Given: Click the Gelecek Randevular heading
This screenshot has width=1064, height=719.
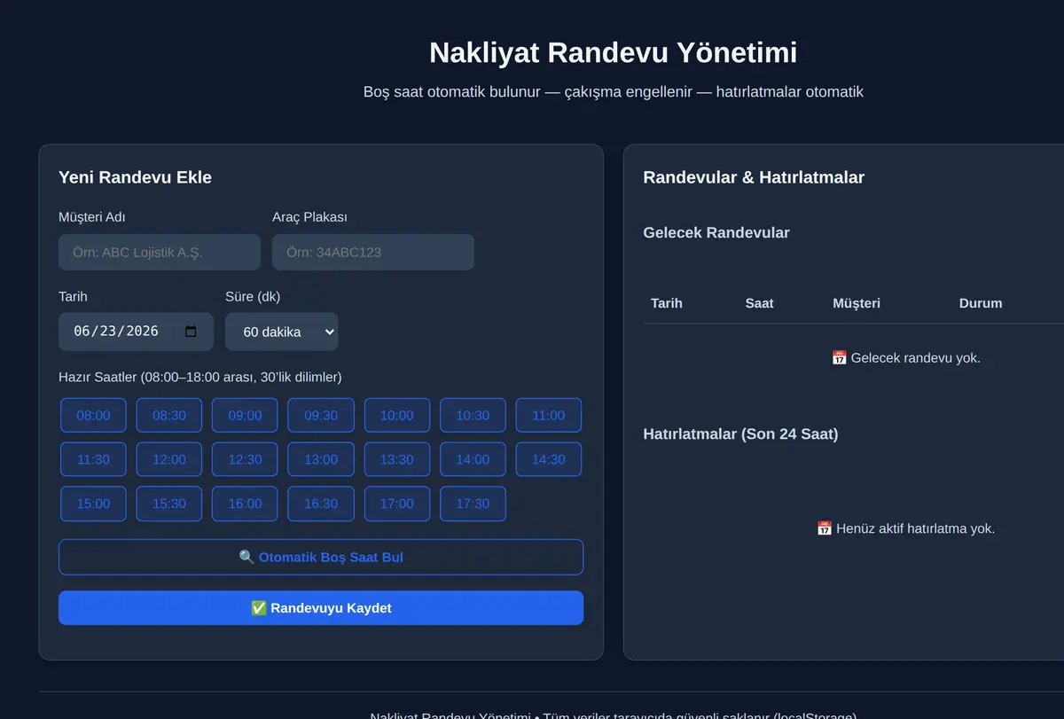Looking at the screenshot, I should pyautogui.click(x=716, y=233).
